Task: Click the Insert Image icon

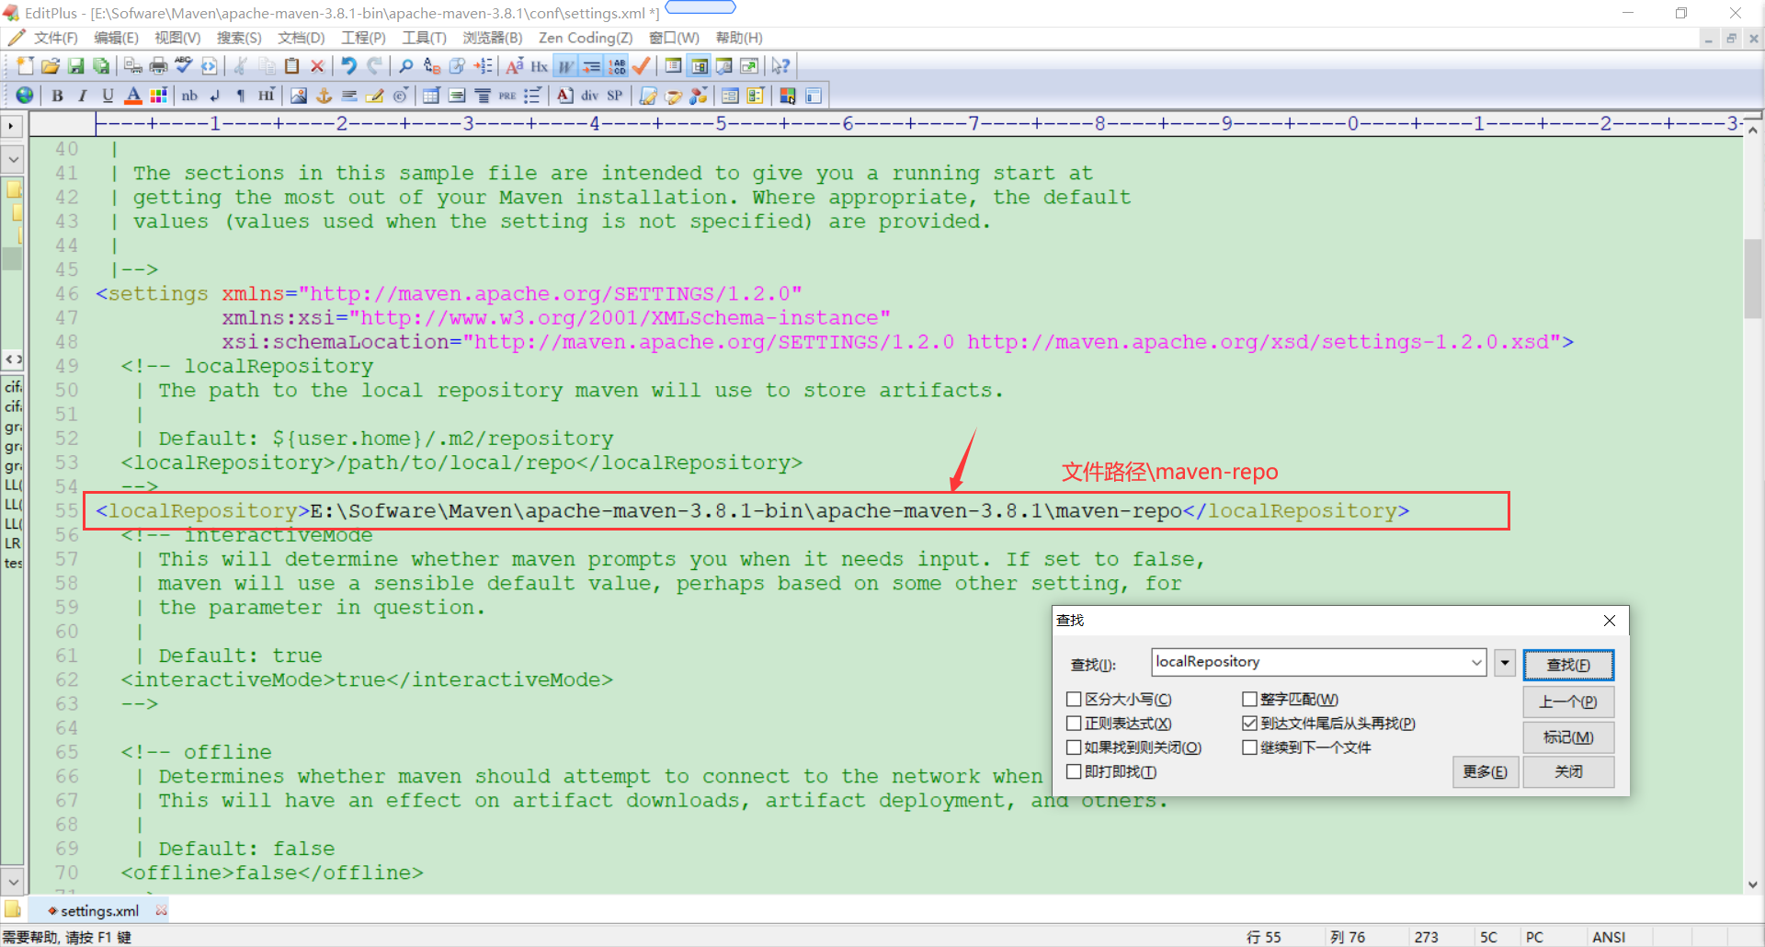Action: (299, 95)
